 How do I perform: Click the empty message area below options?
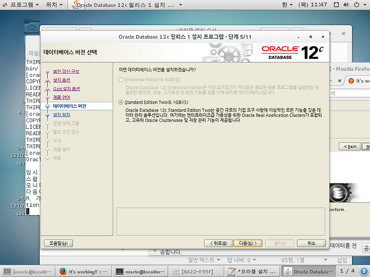[x=220, y=222]
